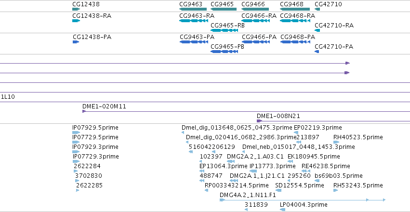Select the CG9465-RB transcript label

coord(227,26)
